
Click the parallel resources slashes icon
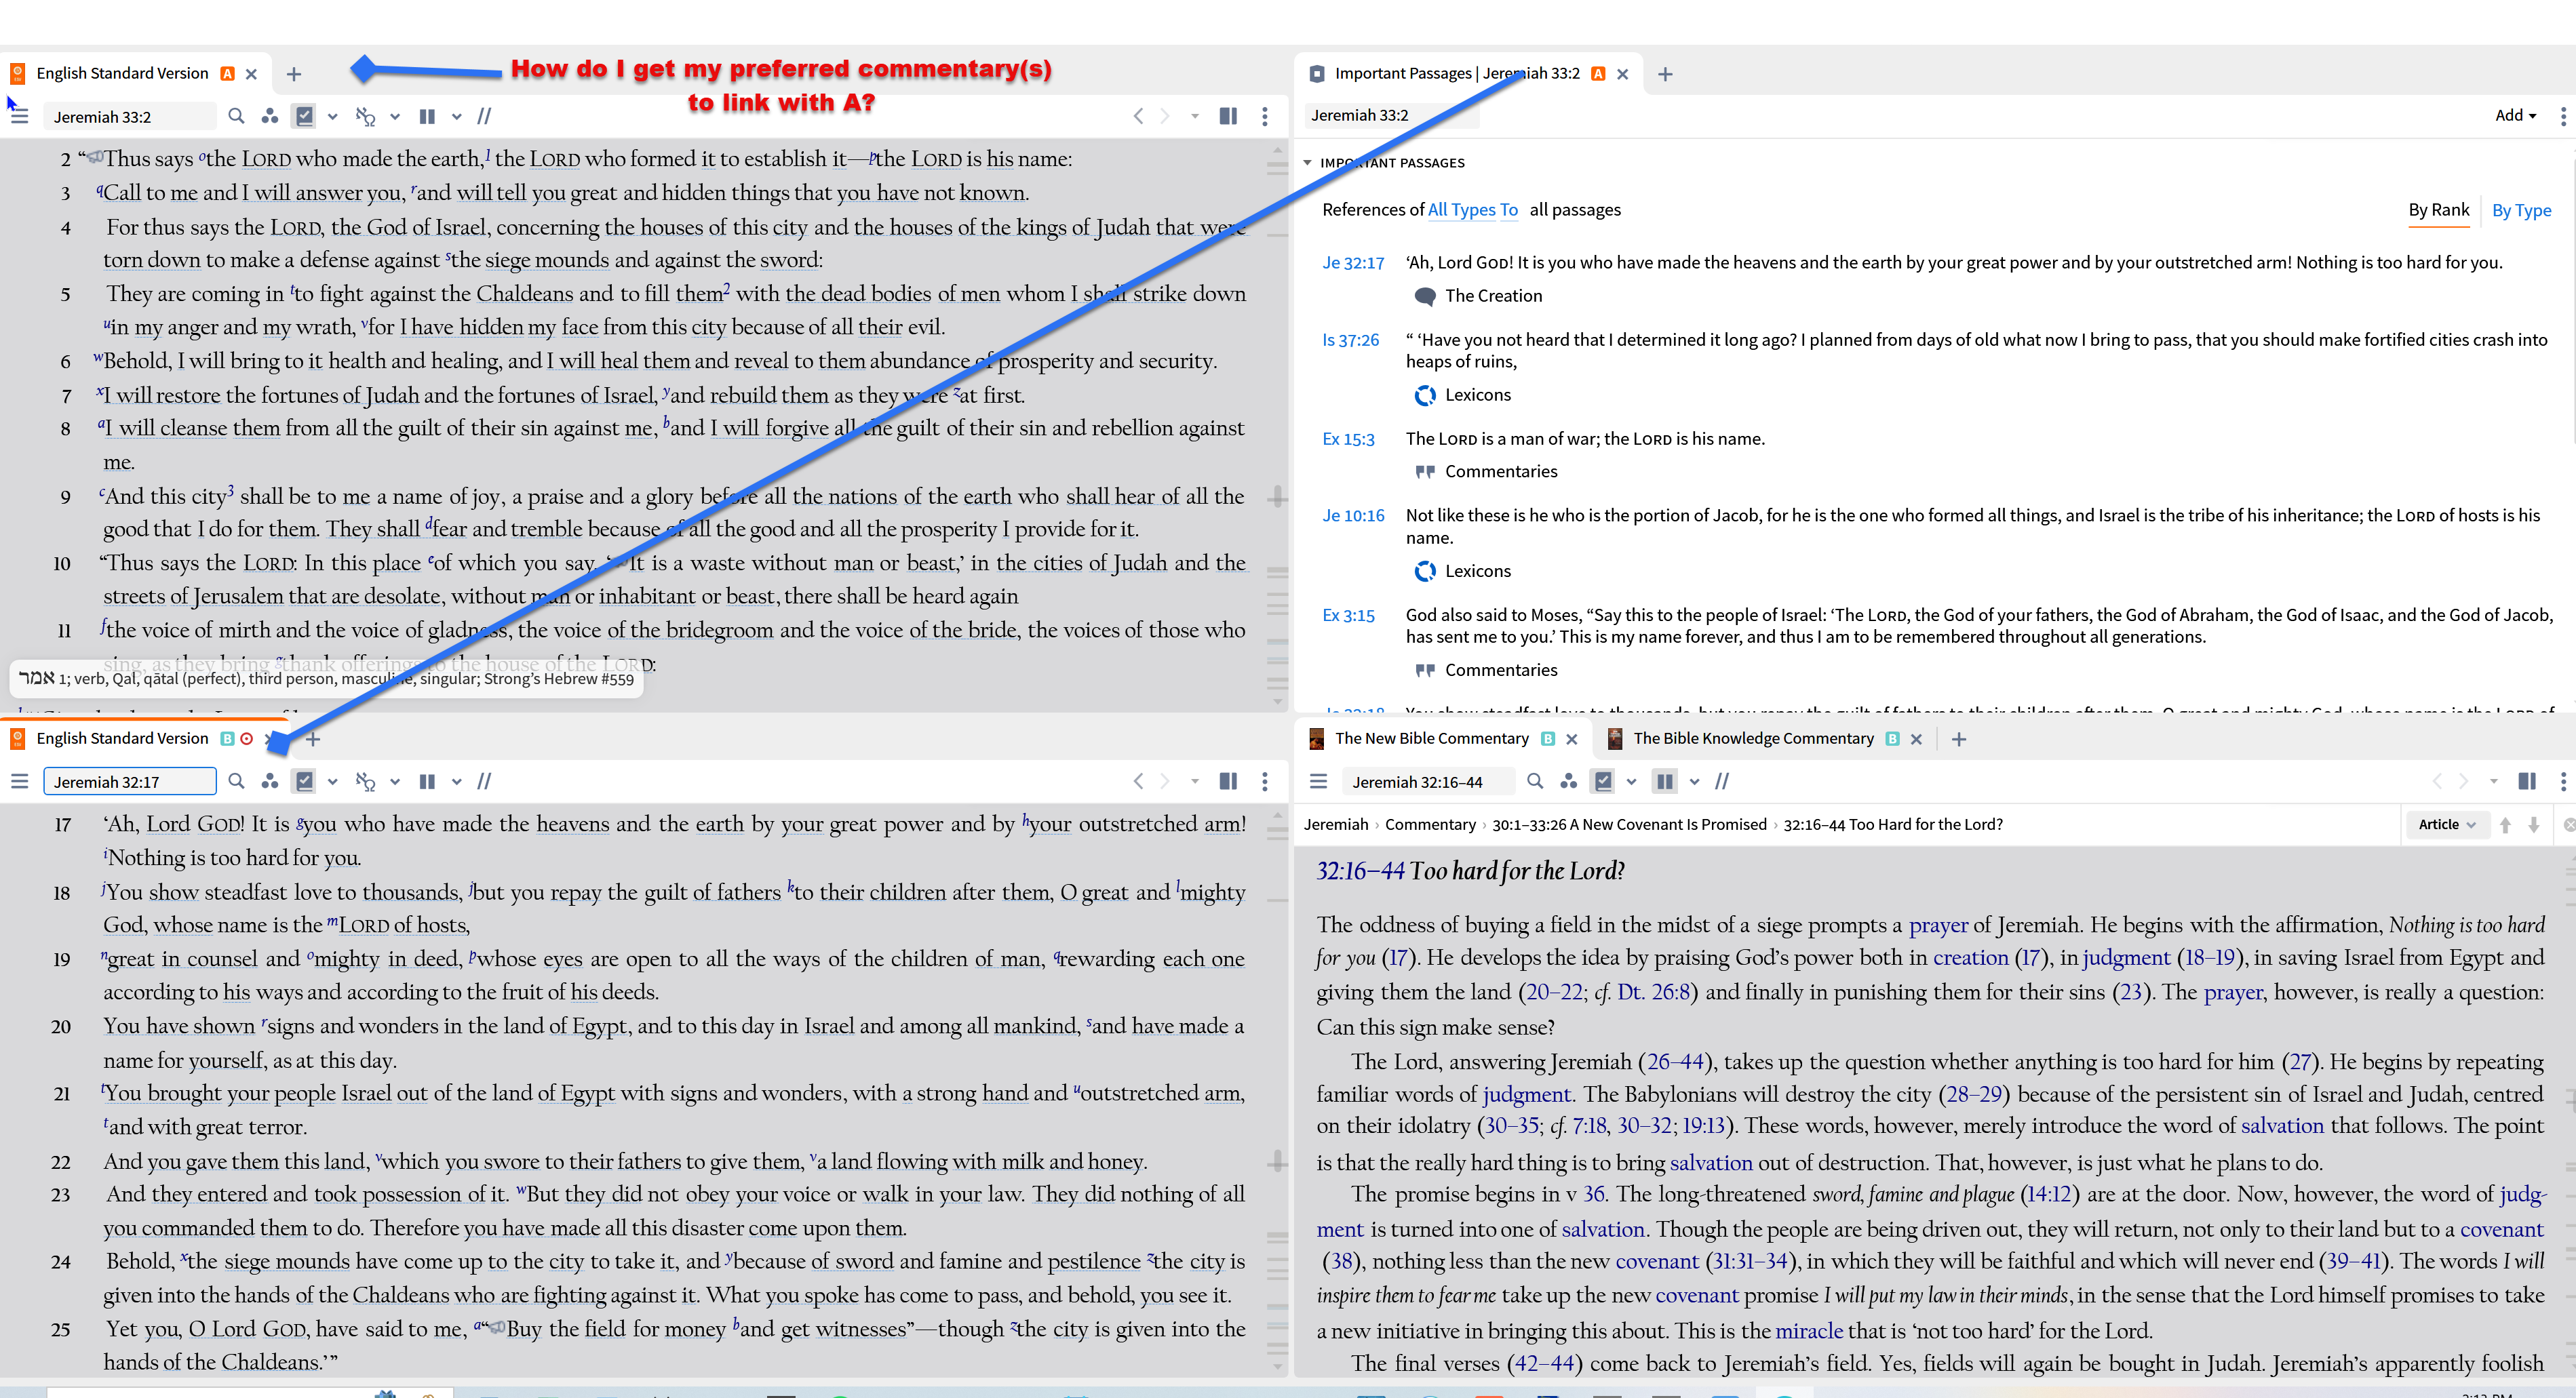click(484, 116)
